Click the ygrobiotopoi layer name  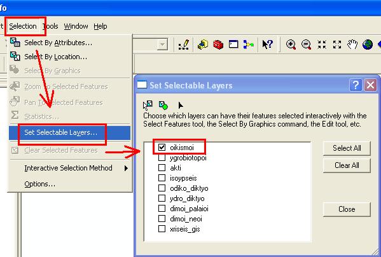pos(188,158)
